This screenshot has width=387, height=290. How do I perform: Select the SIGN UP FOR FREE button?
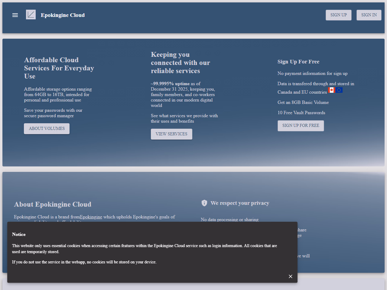301,126
